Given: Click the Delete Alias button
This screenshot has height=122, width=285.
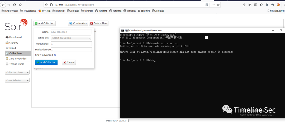Looking at the screenshot, I should coord(98,23).
